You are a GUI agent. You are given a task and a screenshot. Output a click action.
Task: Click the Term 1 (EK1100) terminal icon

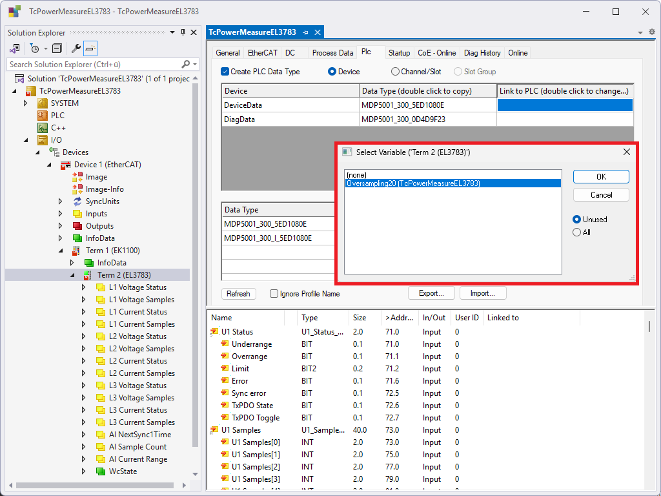point(76,251)
